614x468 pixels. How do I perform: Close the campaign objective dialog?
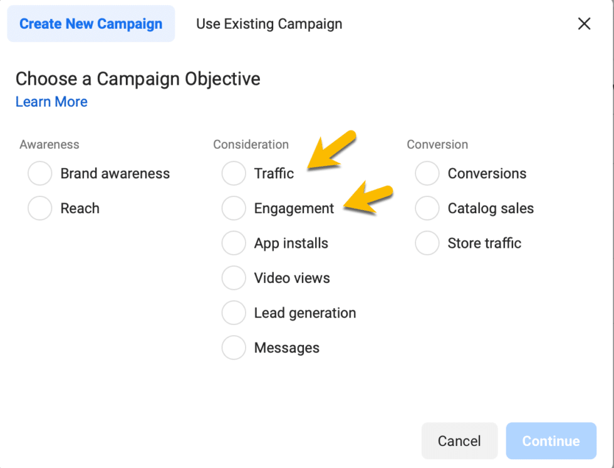click(x=584, y=23)
